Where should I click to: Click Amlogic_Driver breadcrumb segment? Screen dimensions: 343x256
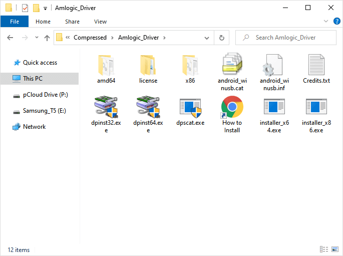coord(139,38)
